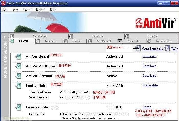This screenshot has height=121, width=179.
Task: Click the 'Activated' status of AntiVir Guard
Action: tap(115, 56)
